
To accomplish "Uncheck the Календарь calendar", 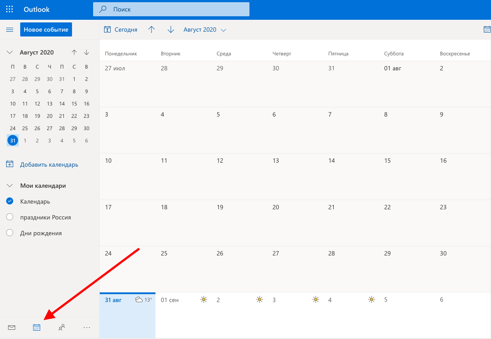I will (10, 201).
